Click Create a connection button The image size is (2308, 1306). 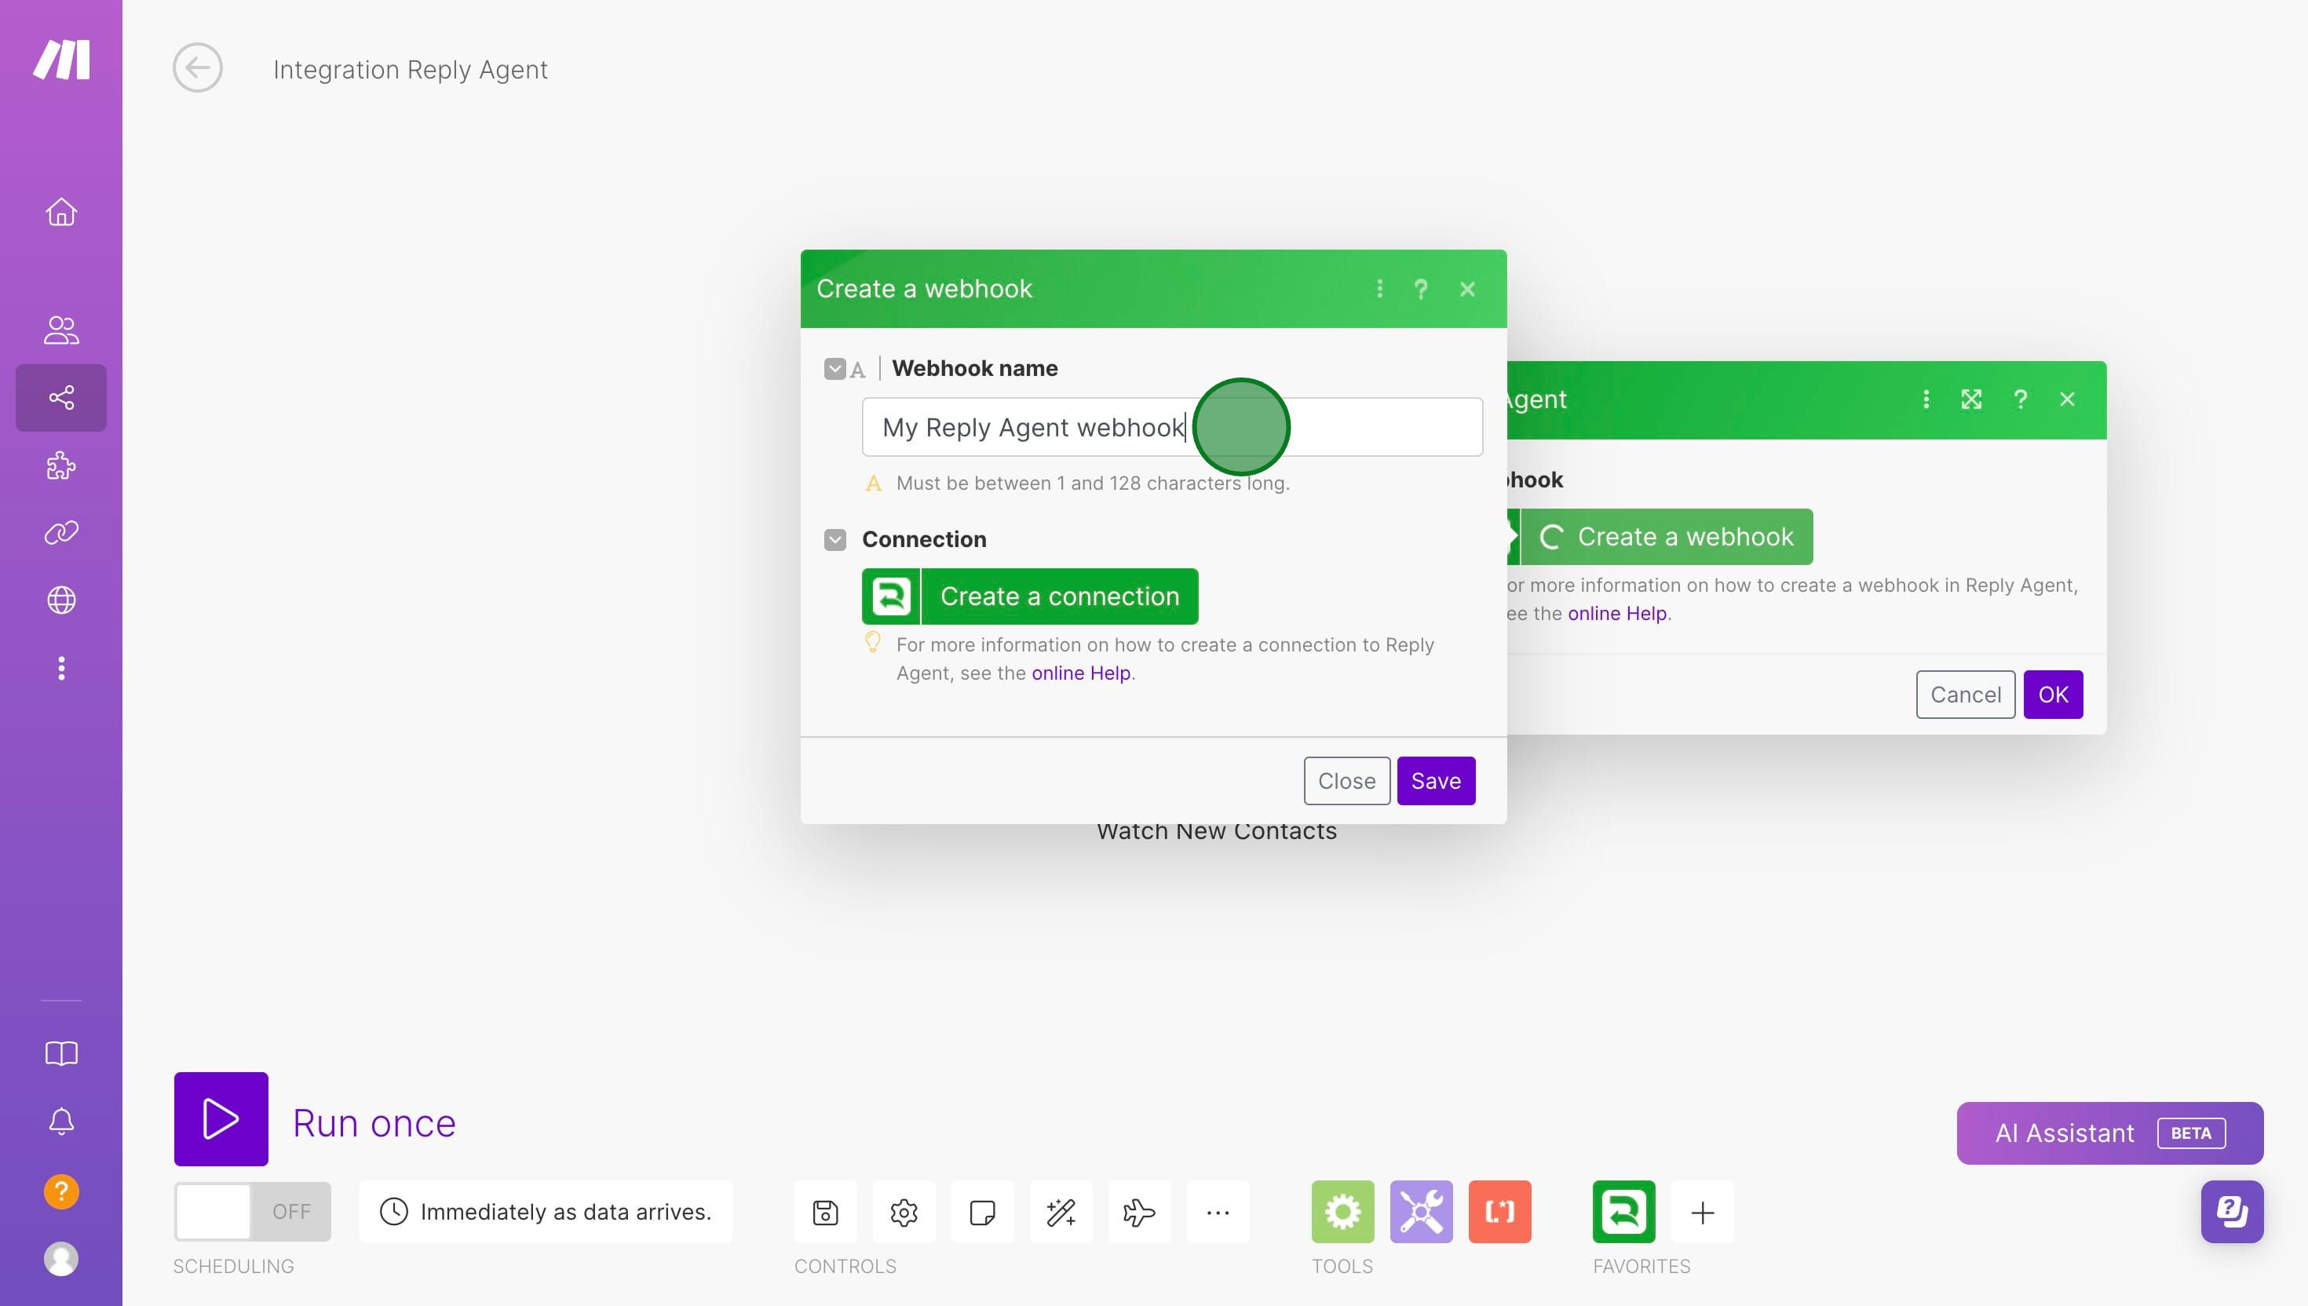point(1030,596)
